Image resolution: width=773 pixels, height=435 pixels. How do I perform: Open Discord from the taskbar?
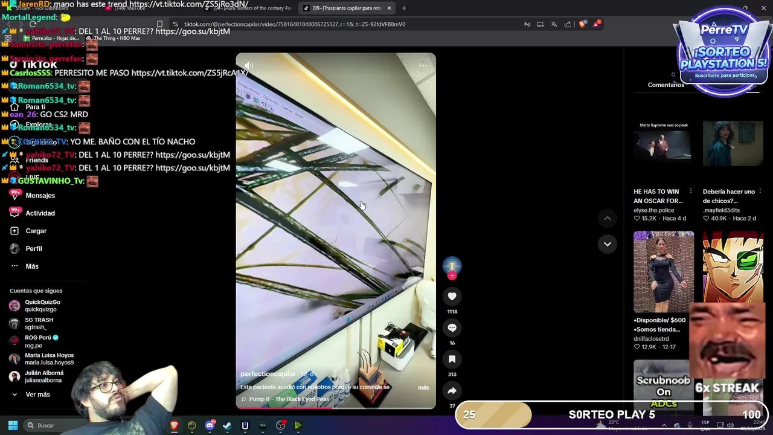210,425
